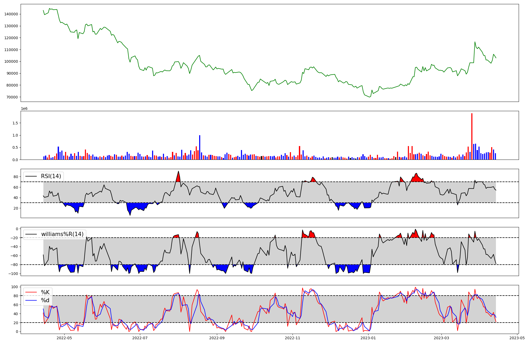Viewport: 529px width, 344px height.
Task: Click the −100 Williams %R axis label
Action: point(13,274)
